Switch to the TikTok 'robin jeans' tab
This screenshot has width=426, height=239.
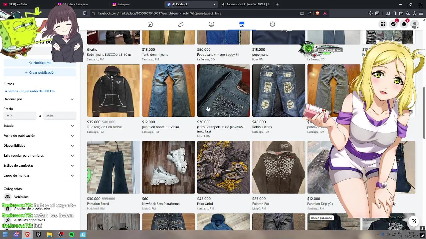coord(246,4)
